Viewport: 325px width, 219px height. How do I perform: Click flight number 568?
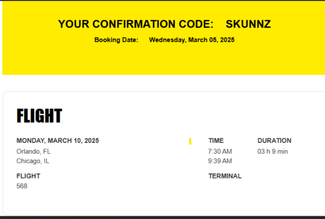(22, 186)
